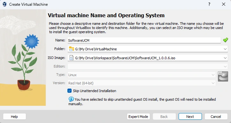Click the VirtualBox cube icon in title bar
This screenshot has width=231, height=123.
point(4,4)
